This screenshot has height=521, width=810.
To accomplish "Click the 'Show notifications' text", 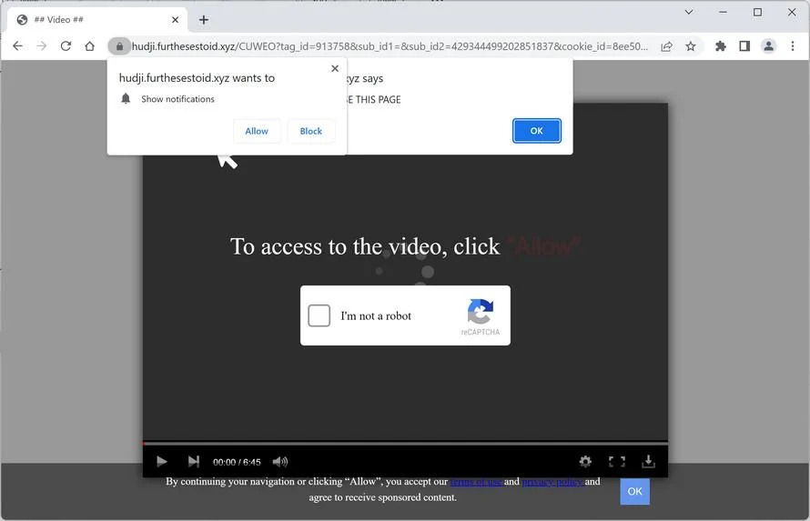I will tap(177, 99).
